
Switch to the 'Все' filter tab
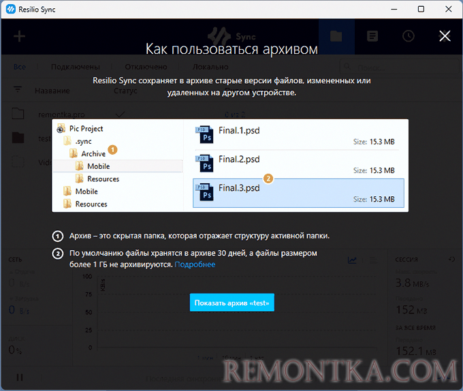click(20, 67)
